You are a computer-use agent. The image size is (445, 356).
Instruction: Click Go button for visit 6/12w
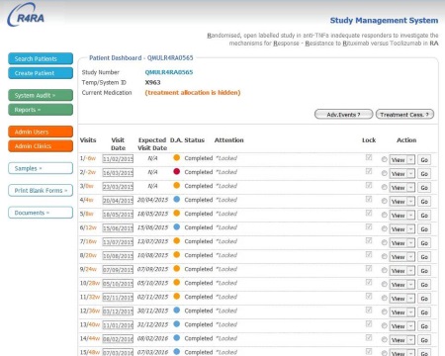[424, 229]
